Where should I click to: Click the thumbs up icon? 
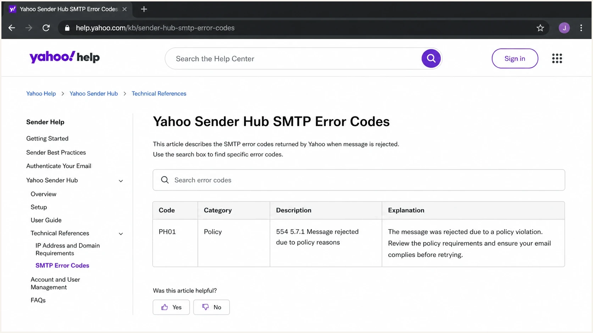coord(165,307)
